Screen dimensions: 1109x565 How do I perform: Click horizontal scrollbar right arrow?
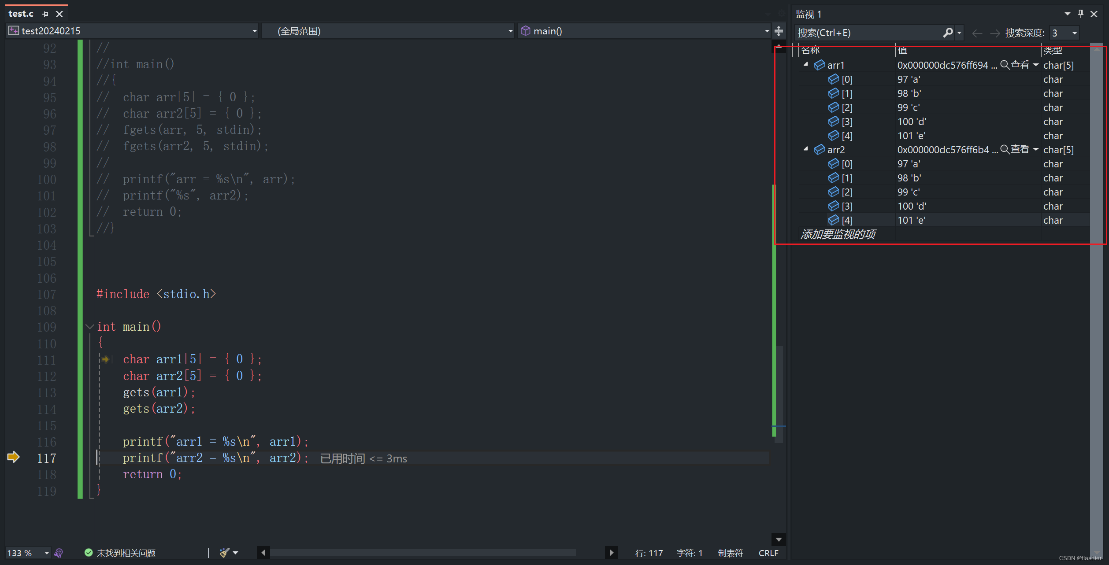(x=611, y=553)
